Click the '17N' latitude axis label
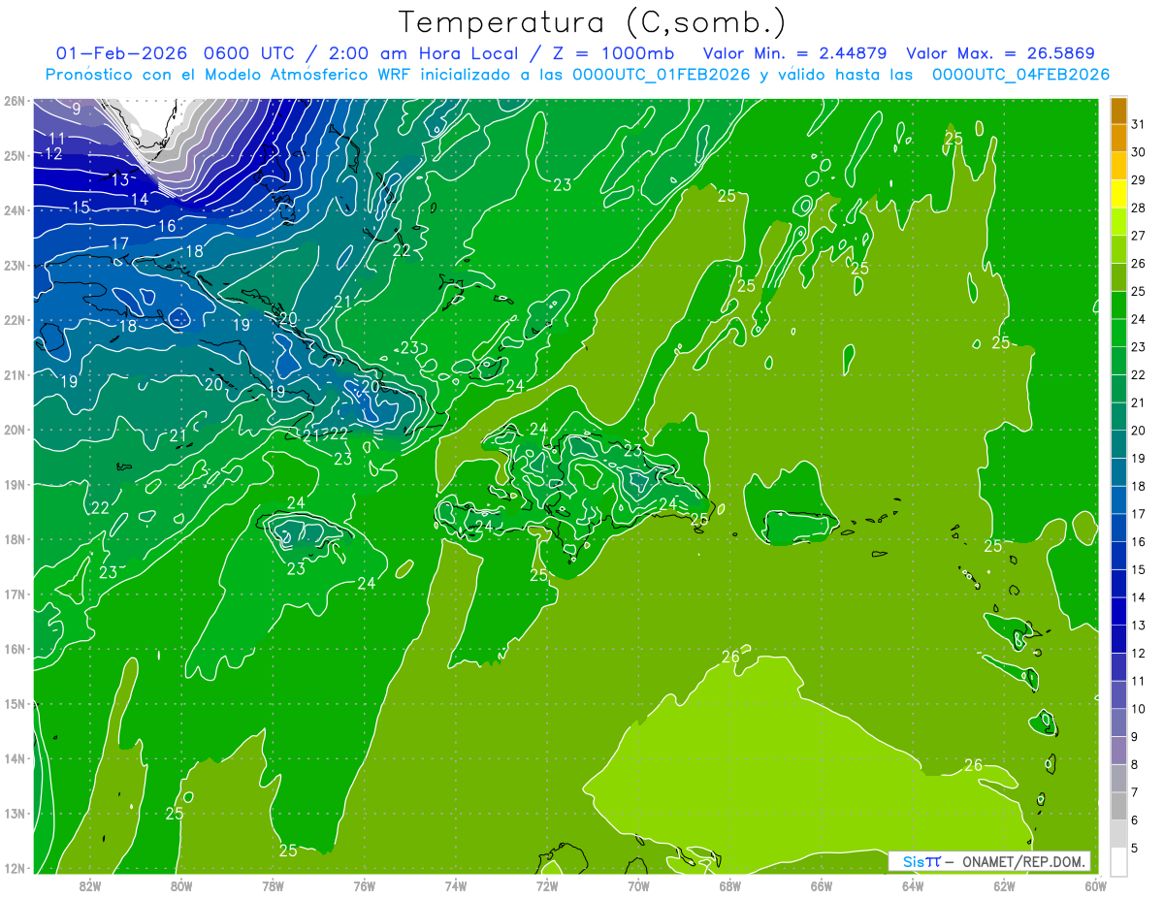 point(14,594)
